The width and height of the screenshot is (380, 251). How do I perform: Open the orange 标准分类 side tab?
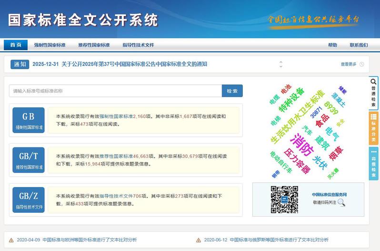[374, 126]
